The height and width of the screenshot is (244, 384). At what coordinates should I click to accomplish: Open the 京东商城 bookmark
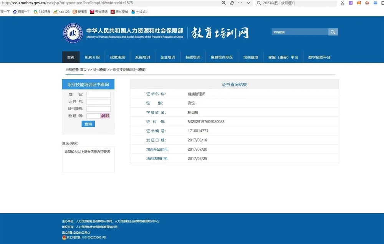coord(119,12)
